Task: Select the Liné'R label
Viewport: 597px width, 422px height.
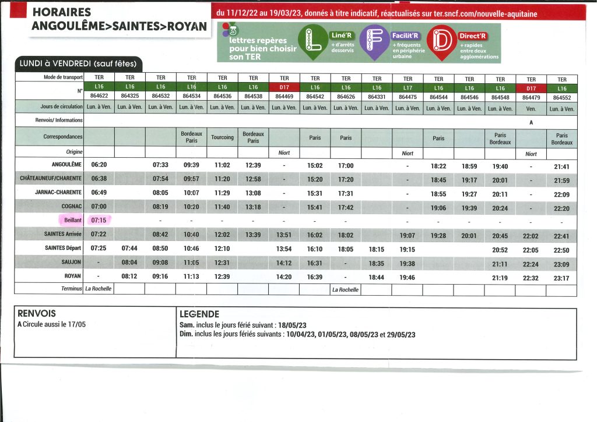Action: point(341,36)
